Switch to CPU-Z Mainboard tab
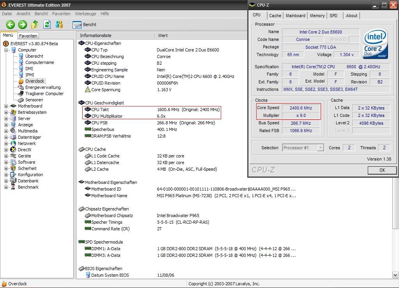Image resolution: width=399 pixels, height=288 pixels. pyautogui.click(x=295, y=16)
